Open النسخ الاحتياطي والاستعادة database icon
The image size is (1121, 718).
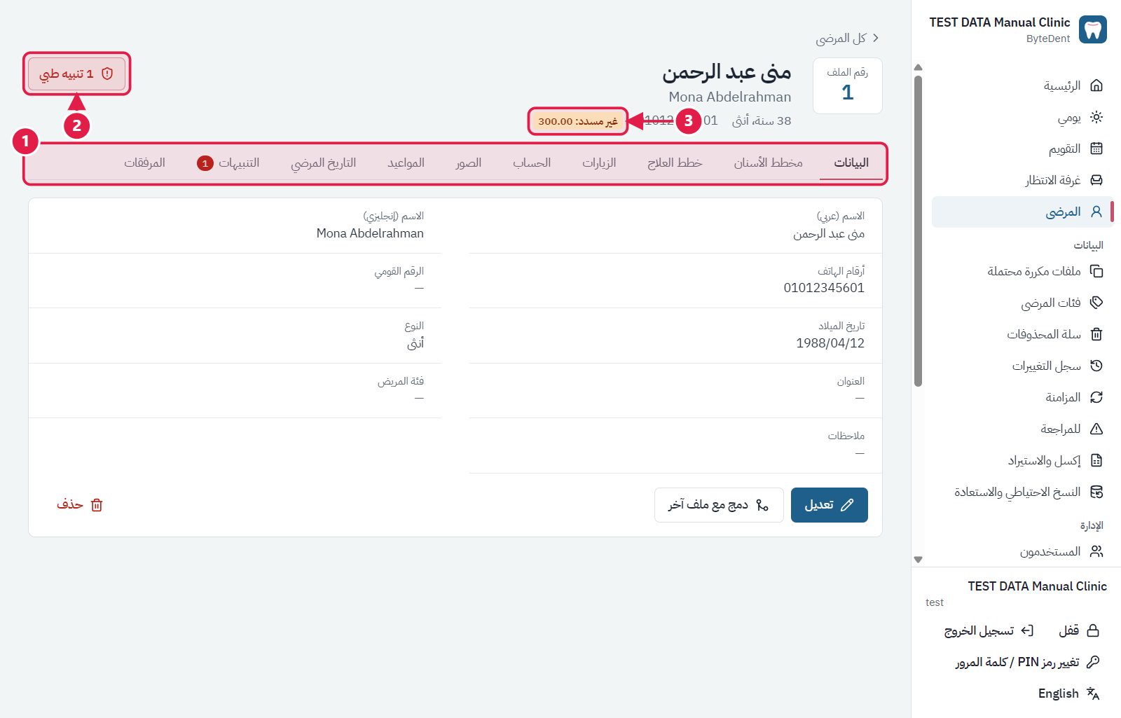click(1096, 492)
